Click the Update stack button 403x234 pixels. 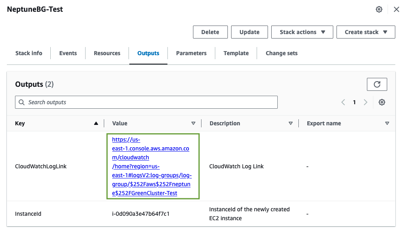point(249,32)
